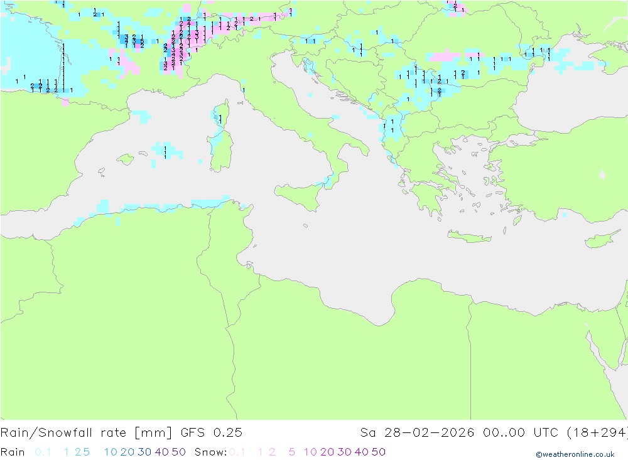Select the pink snow legend value 5
Image resolution: width=628 pixels, height=460 pixels.
tap(292, 452)
